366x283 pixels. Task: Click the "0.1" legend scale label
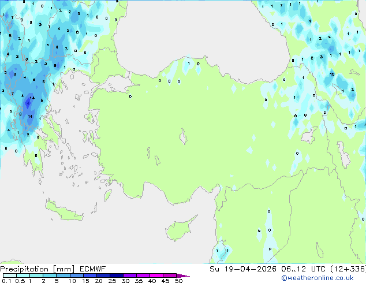[6, 281]
